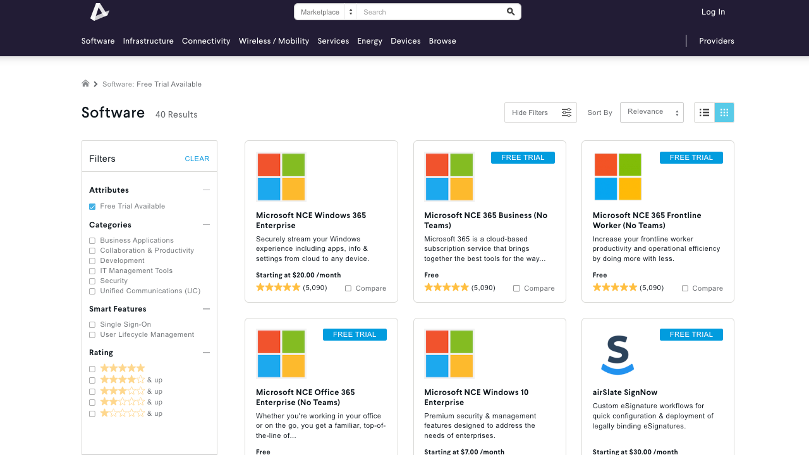
Task: Filter by four stars & up rating
Action: coord(92,380)
